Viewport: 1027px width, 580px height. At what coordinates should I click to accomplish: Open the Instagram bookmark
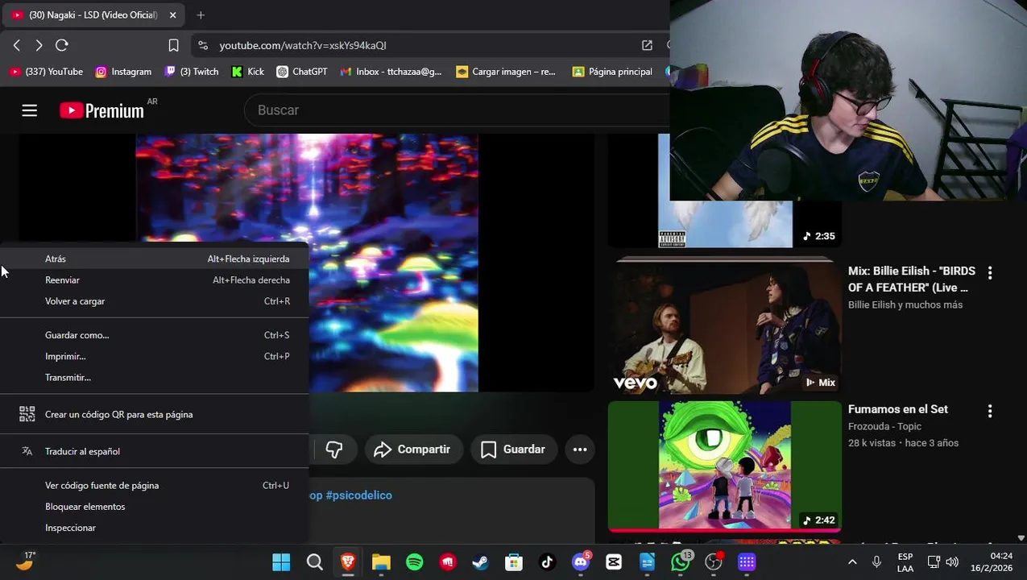pos(123,72)
